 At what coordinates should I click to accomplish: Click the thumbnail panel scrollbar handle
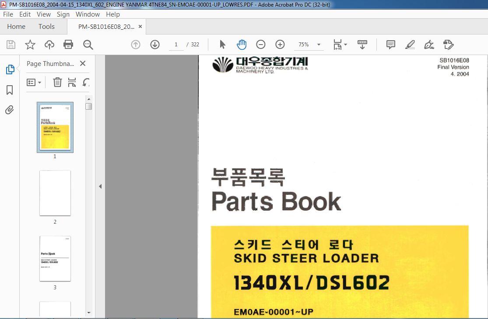[89, 106]
